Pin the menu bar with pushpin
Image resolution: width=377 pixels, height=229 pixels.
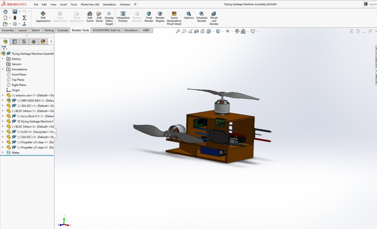pos(135,4)
